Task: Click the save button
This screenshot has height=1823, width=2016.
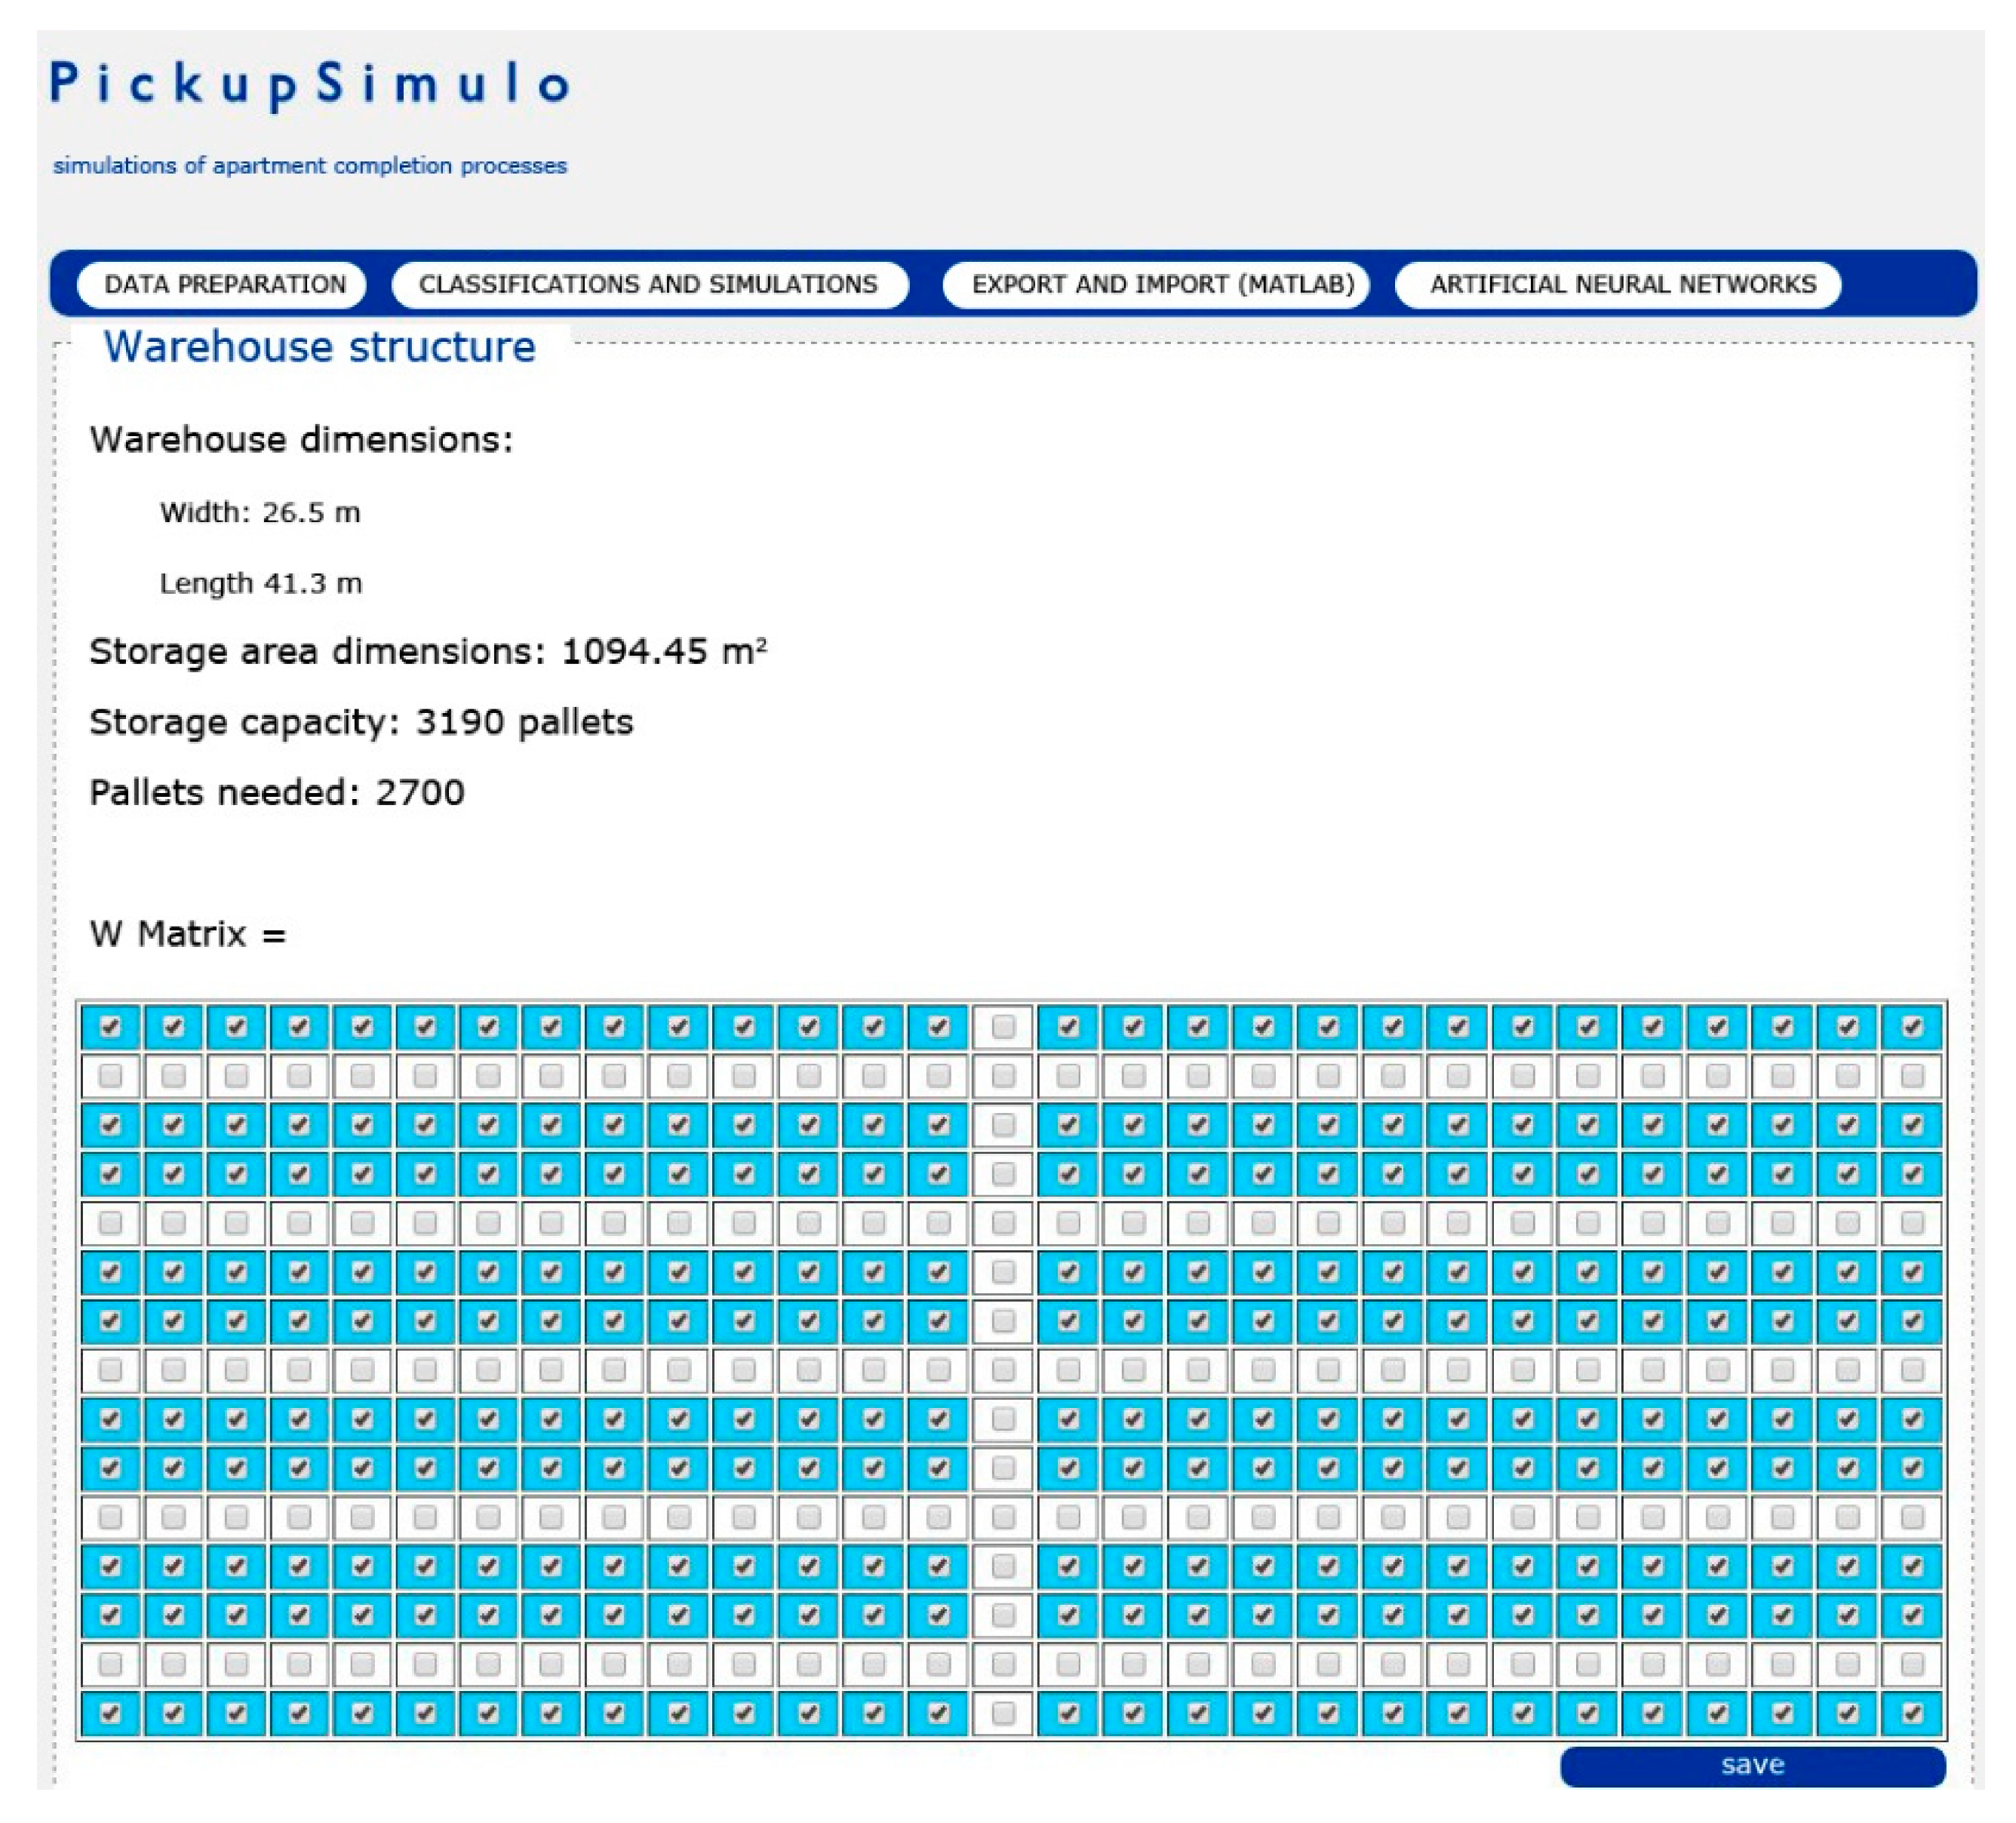Action: click(x=1752, y=1765)
